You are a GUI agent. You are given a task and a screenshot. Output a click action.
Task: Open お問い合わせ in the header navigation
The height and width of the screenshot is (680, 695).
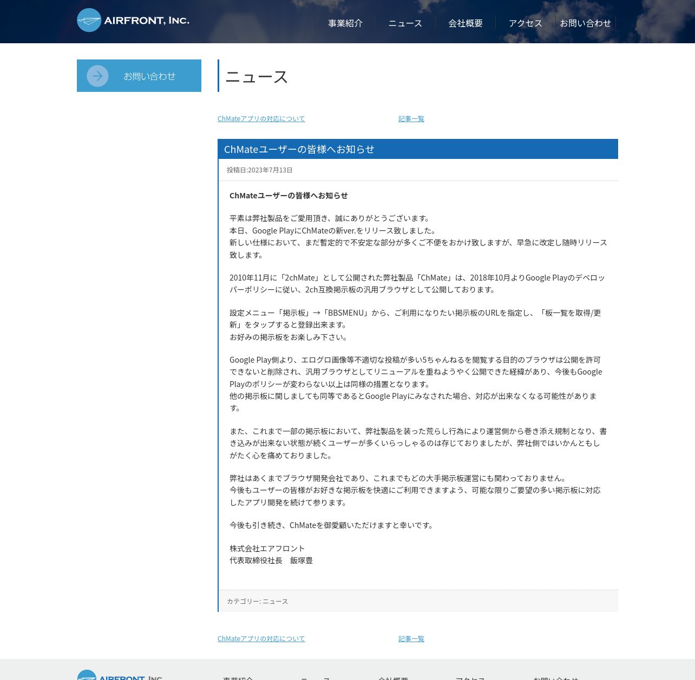586,23
